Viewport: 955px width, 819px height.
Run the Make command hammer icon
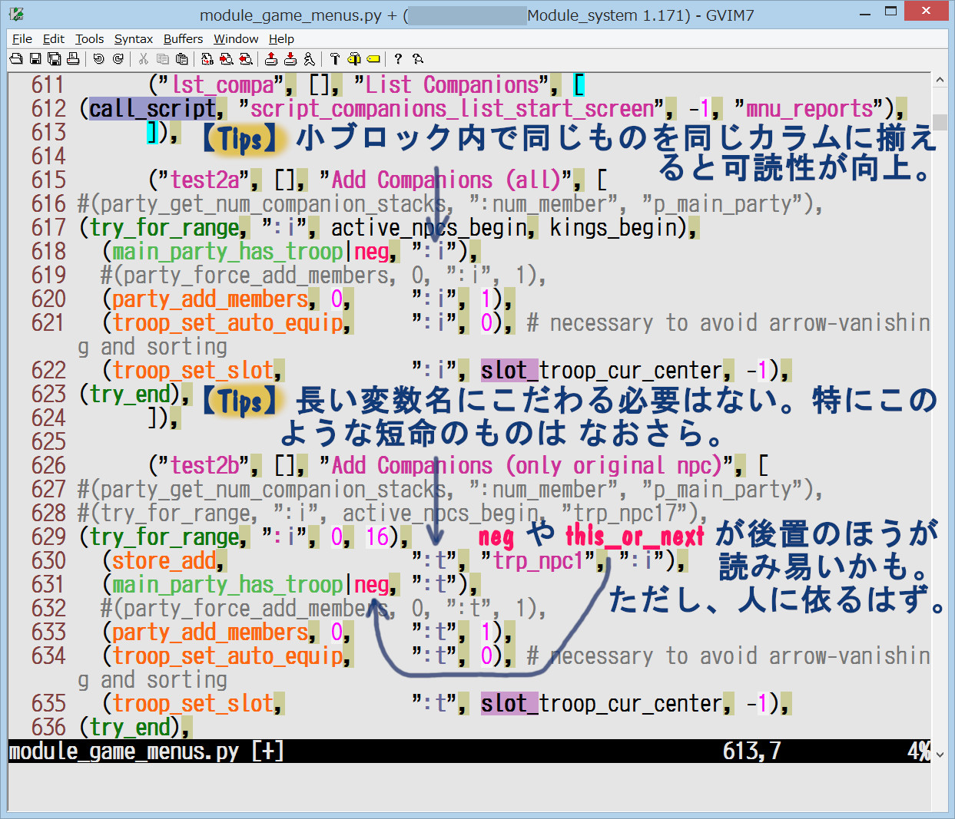334,58
